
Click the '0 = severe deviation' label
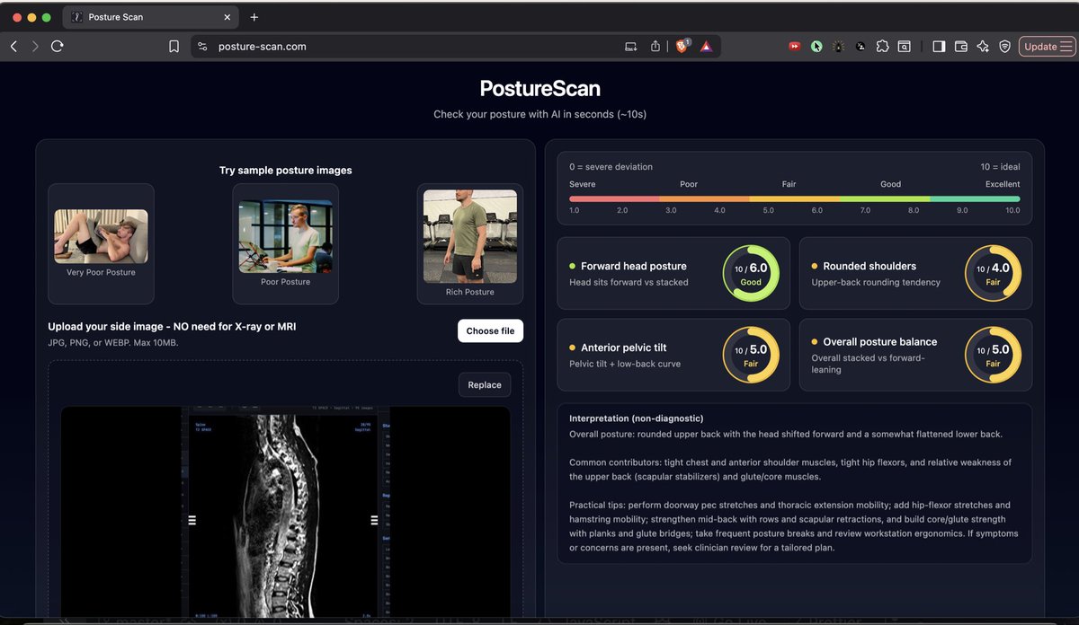(611, 167)
